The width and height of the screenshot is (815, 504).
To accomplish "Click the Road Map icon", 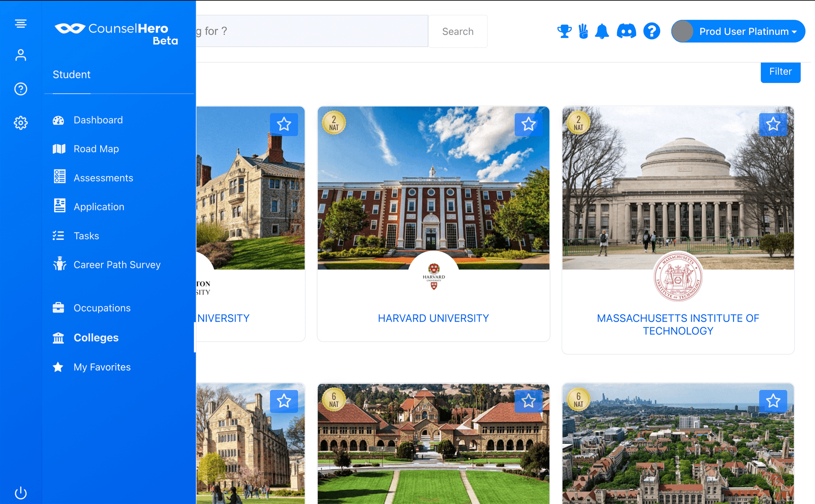I will point(59,149).
